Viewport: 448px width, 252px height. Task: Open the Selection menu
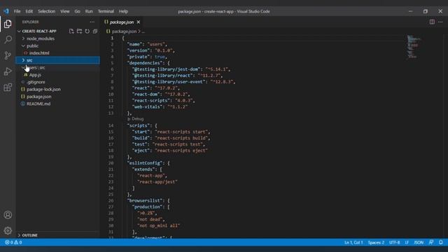[46, 11]
